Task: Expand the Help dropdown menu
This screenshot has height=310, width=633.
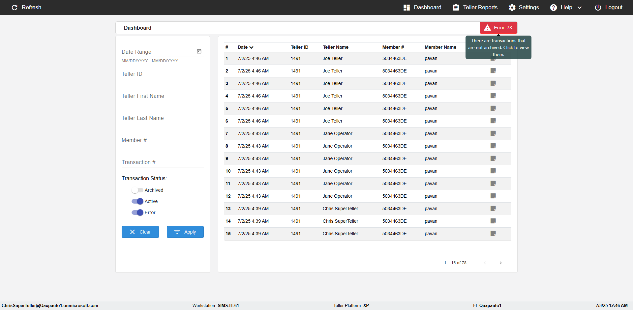Action: (x=566, y=7)
